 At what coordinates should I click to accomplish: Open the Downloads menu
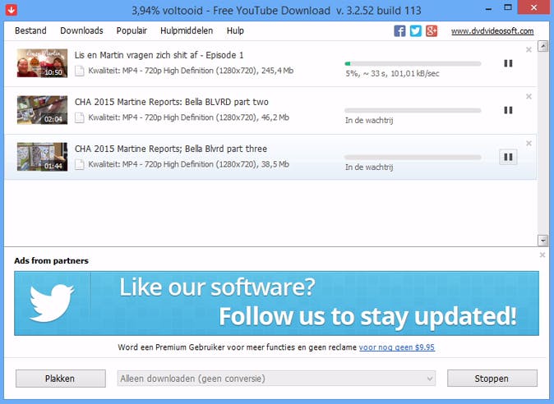pyautogui.click(x=81, y=30)
